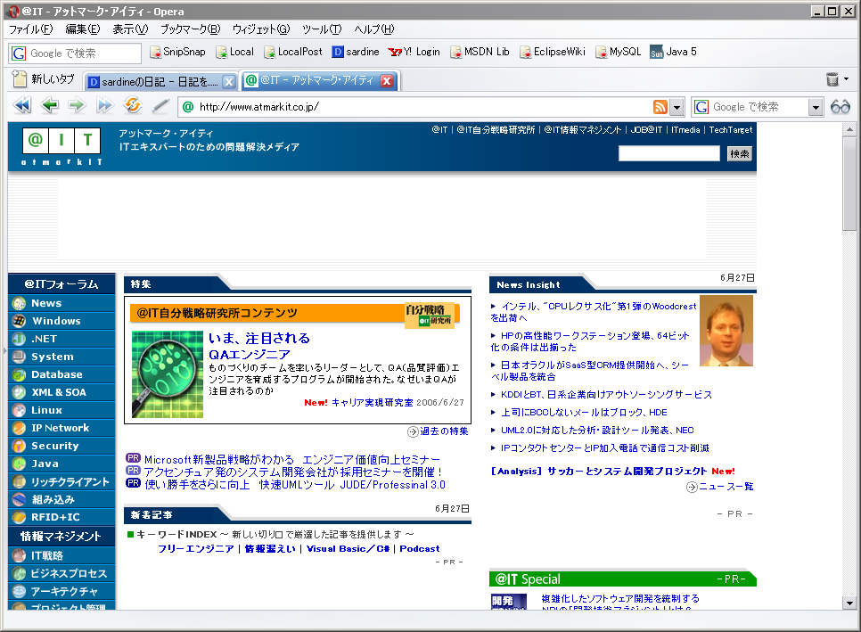The height and width of the screenshot is (632, 861).
Task: Click the 検索 search button
Action: (x=739, y=153)
